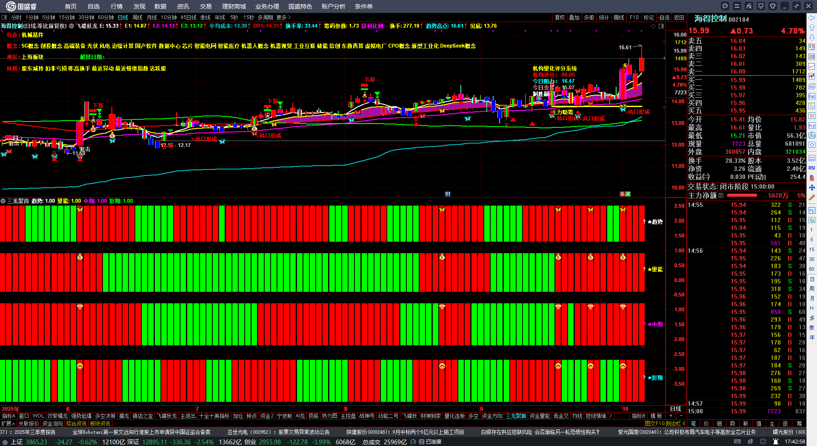
Task: Open the skin (shirt) theme icon
Action: 773,6
